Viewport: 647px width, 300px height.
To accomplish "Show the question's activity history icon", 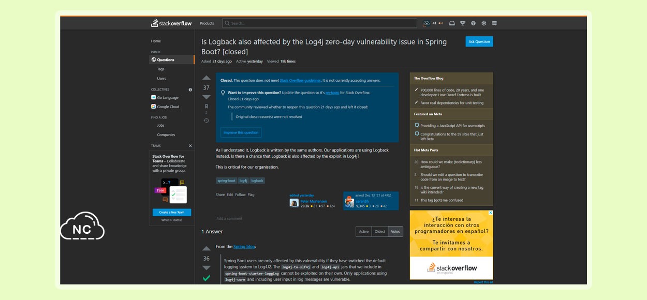I will pos(206,121).
